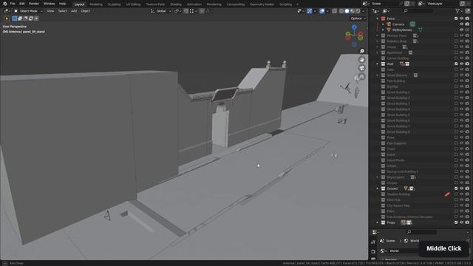Switch to solid viewport shading
The image size is (473, 266).
347,11
